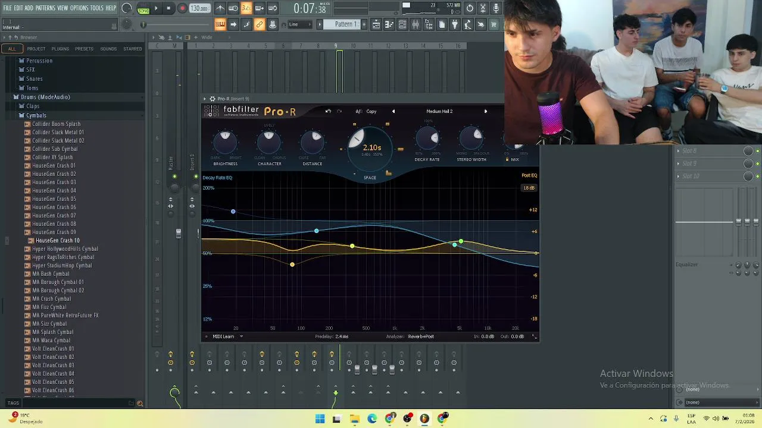This screenshot has height=428, width=762.
Task: Click the scissors one-click audio icon
Action: pyautogui.click(x=483, y=8)
